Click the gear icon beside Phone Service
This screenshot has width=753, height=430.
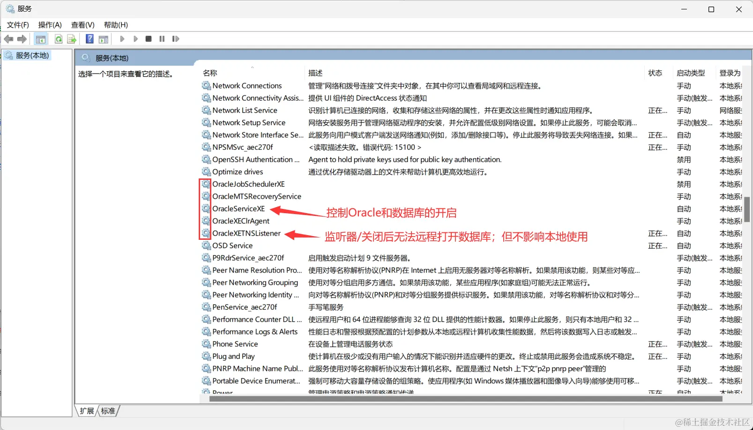pyautogui.click(x=206, y=344)
